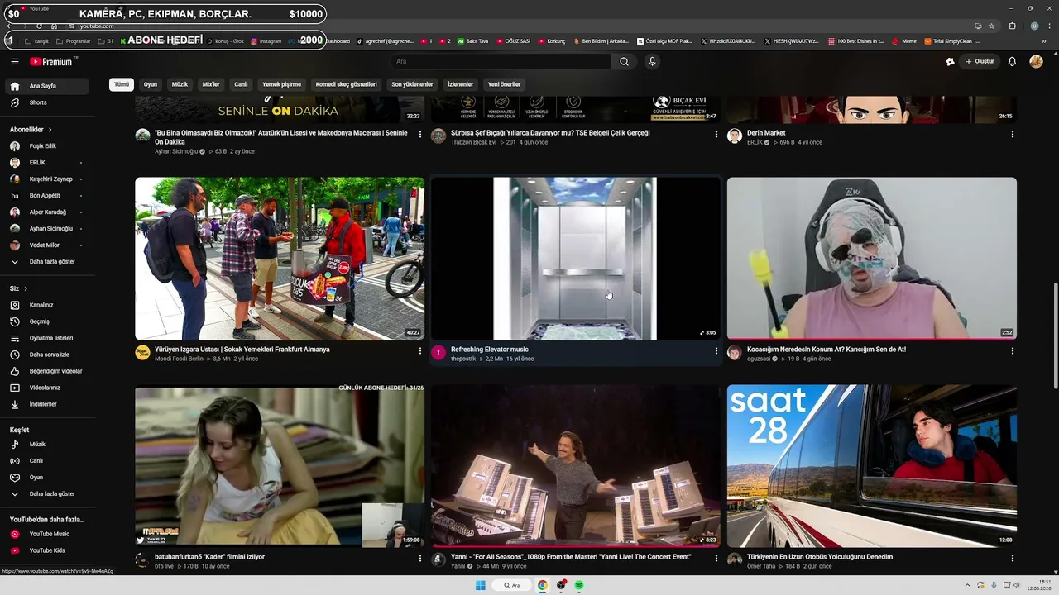Open the hamburger guide menu icon

pyautogui.click(x=14, y=61)
